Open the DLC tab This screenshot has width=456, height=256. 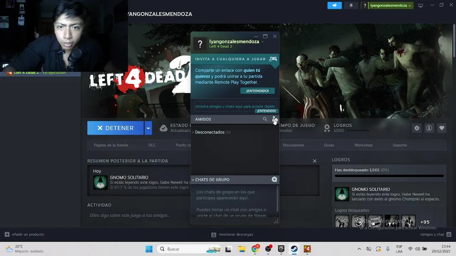(x=152, y=145)
